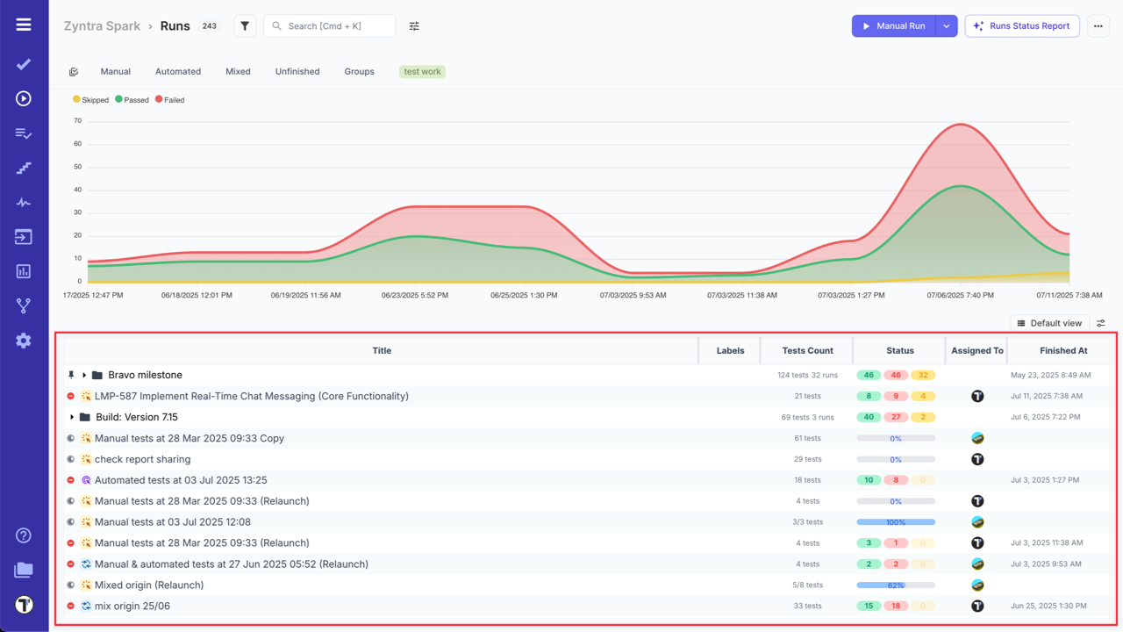Select the test cases checkmark icon in sidebar
Screen dimensions: 1123x632
[23, 63]
